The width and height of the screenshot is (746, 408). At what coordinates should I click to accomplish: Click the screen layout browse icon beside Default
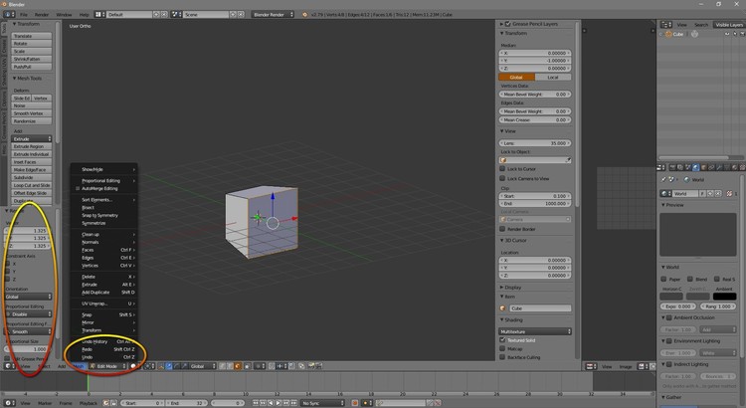98,14
